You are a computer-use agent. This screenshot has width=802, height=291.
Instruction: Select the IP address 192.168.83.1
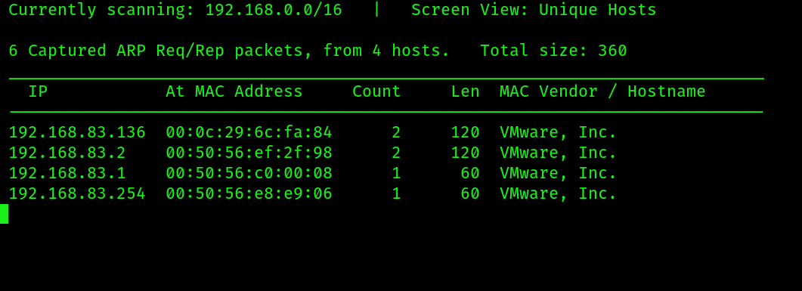click(67, 173)
